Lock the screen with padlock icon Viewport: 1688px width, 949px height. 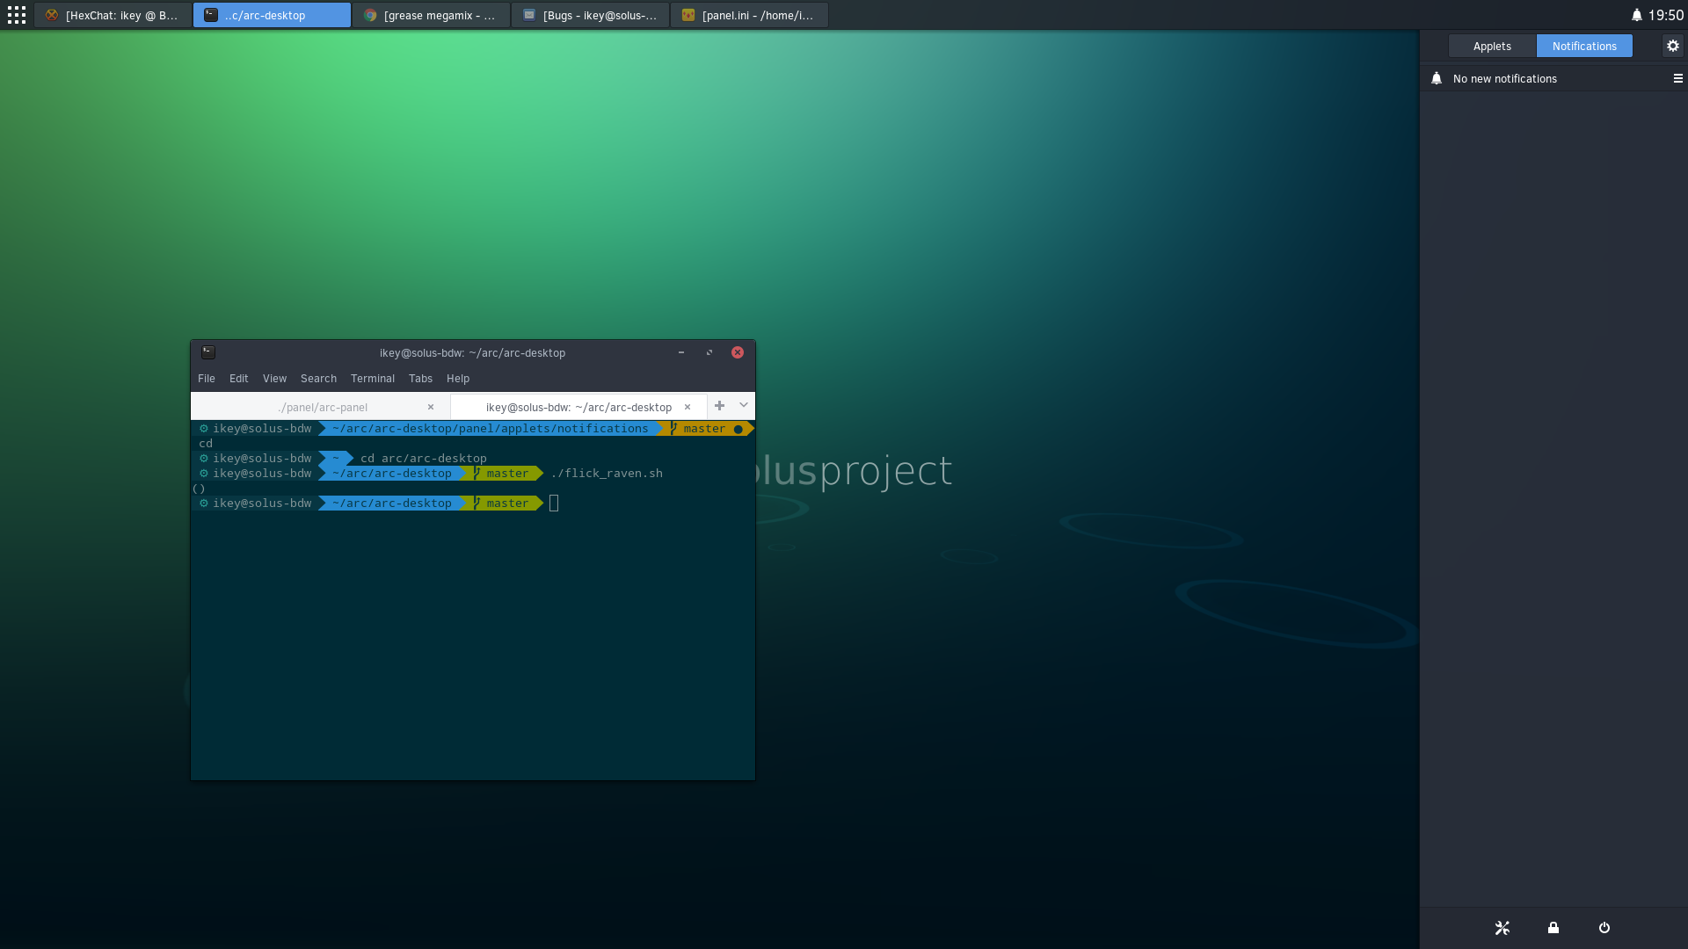tap(1553, 928)
